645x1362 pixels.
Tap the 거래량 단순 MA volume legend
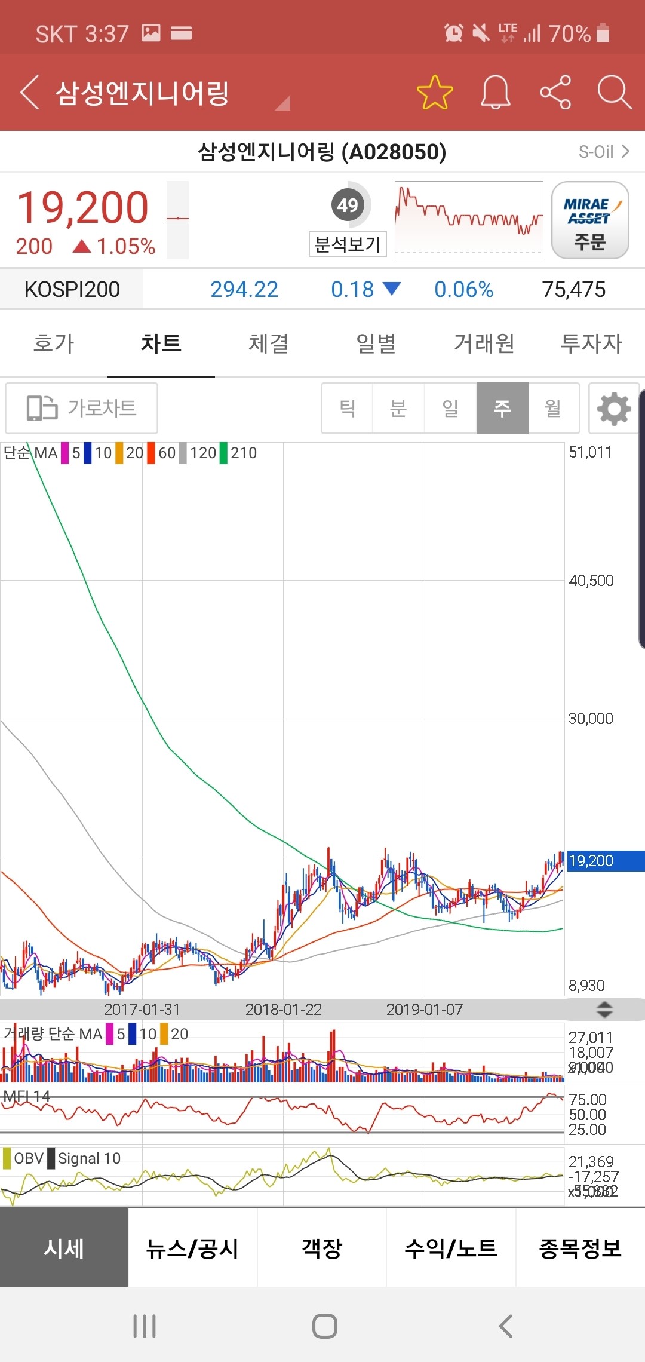[53, 1033]
